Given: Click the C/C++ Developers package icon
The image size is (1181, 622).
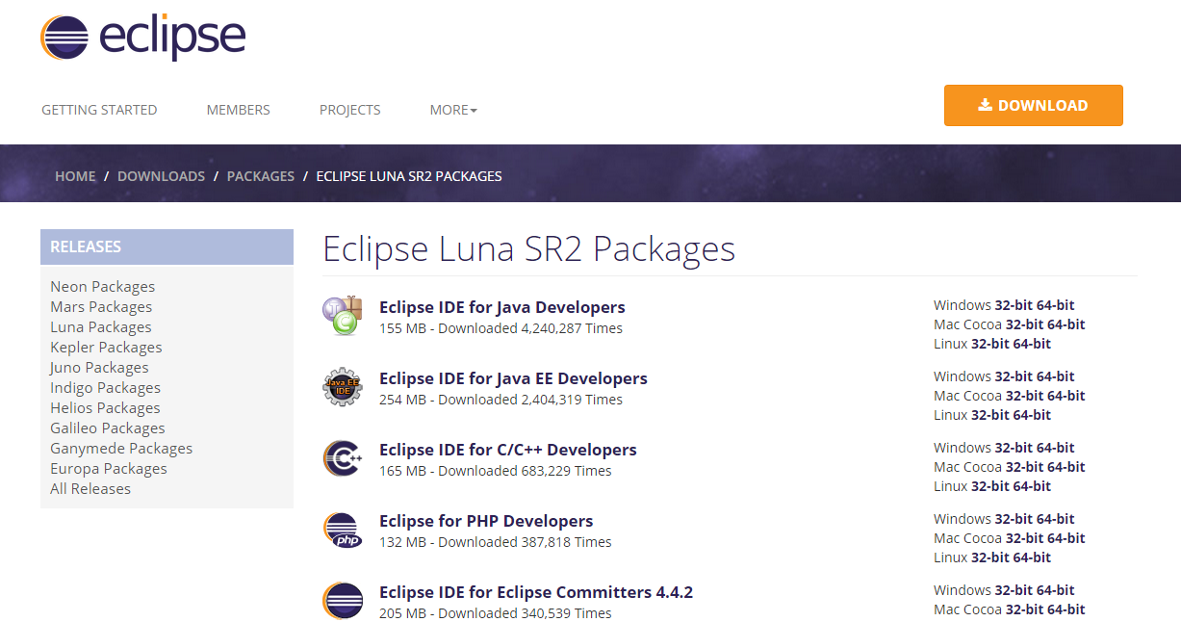Looking at the screenshot, I should click(x=343, y=458).
